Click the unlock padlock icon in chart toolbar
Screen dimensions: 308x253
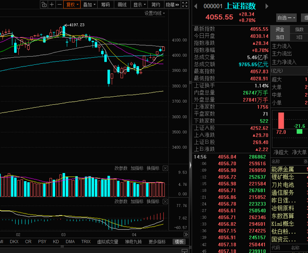(x=44, y=5)
